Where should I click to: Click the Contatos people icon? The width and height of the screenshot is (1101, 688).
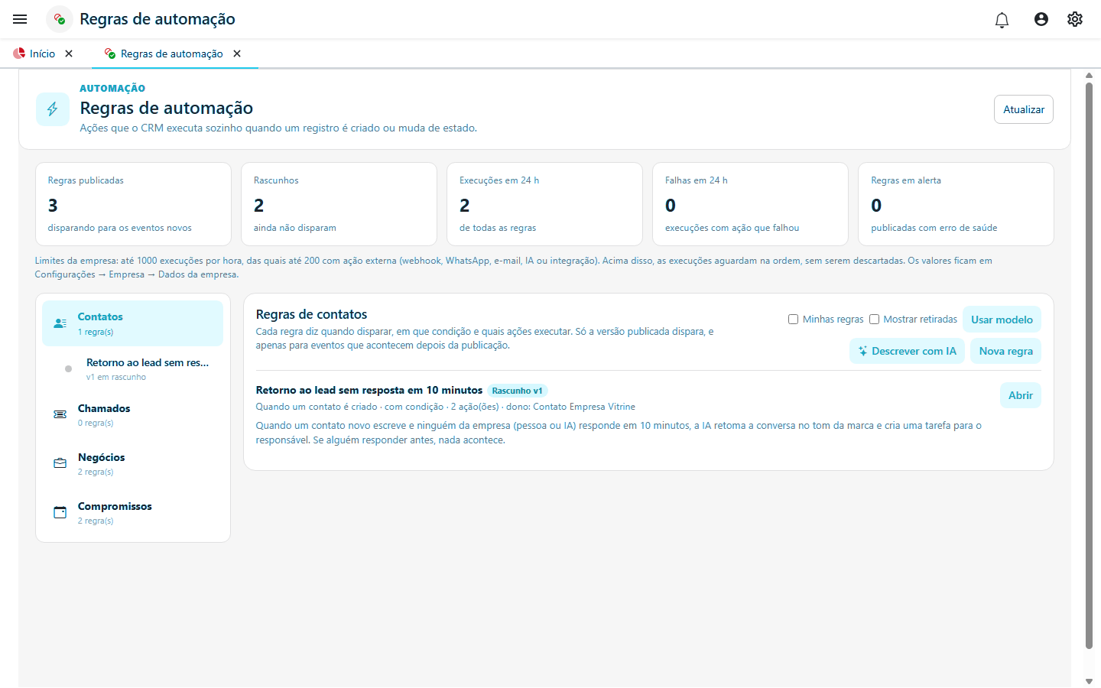pyautogui.click(x=60, y=323)
